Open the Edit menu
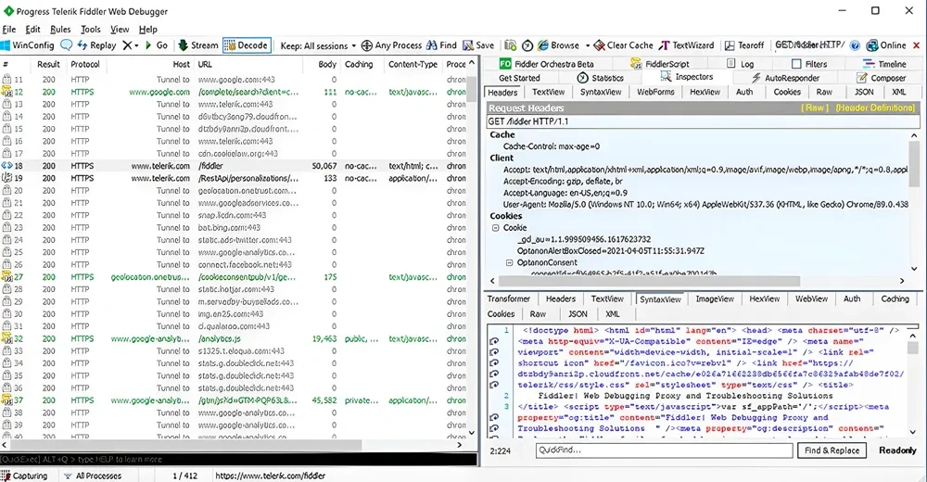Viewport: 927px width, 482px height. click(33, 29)
